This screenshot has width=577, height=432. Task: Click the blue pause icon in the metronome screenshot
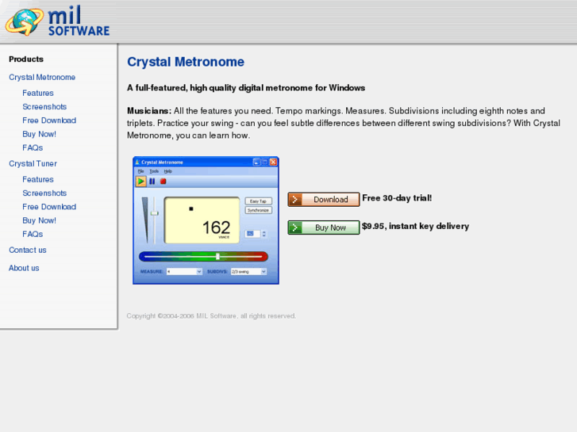(x=152, y=182)
